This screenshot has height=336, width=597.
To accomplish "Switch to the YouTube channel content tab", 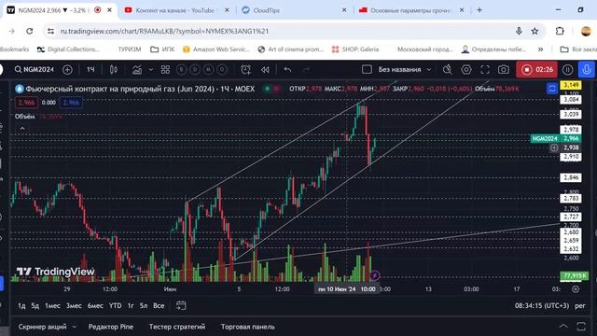I will [x=175, y=10].
